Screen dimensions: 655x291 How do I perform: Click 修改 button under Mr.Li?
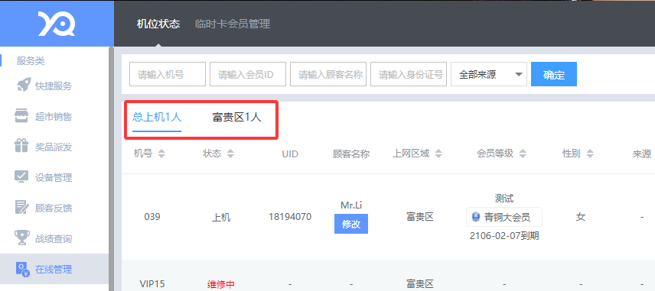pos(351,224)
